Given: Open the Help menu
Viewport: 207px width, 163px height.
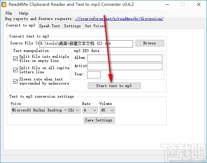Looking at the screenshot, I should click(23, 13).
